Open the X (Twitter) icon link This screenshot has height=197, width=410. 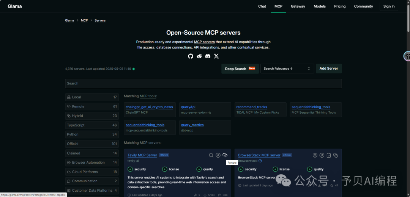pyautogui.click(x=216, y=56)
